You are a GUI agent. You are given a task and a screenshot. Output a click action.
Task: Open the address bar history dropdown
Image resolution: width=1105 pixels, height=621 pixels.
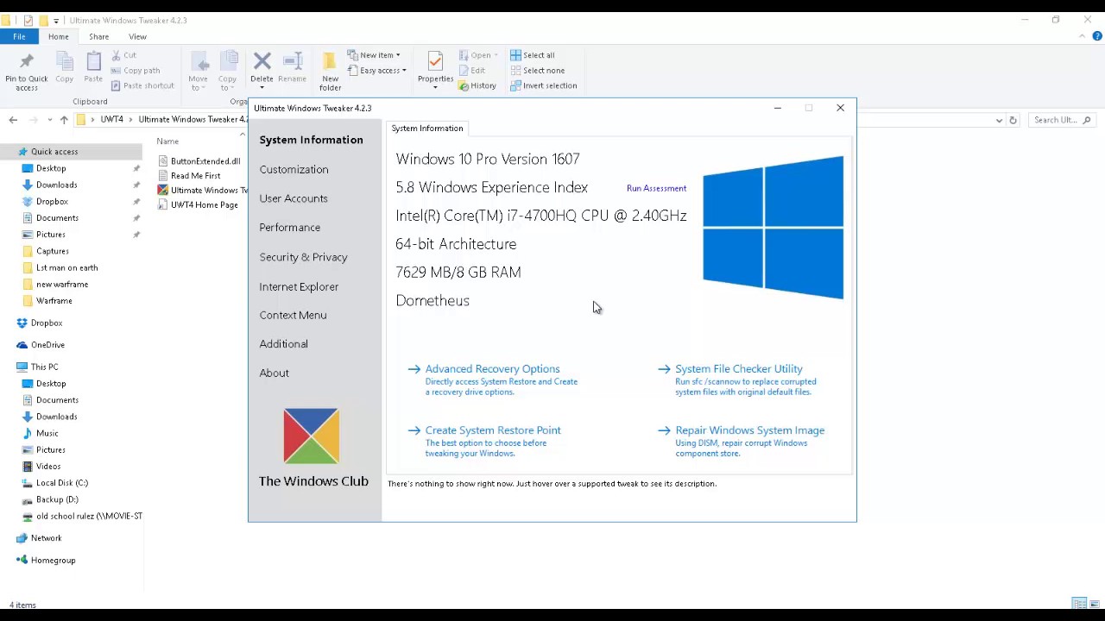(999, 120)
